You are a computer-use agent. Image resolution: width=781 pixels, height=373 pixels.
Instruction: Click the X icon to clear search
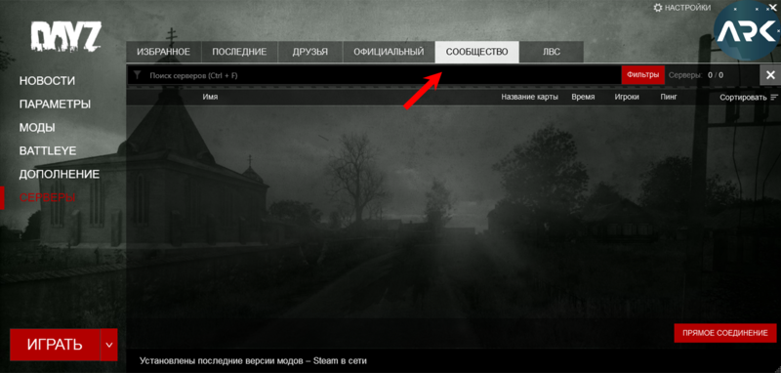click(770, 75)
